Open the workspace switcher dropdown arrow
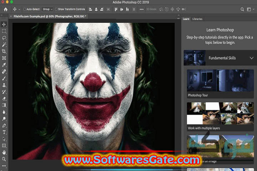This screenshot has height=171, width=257. point(253,9)
